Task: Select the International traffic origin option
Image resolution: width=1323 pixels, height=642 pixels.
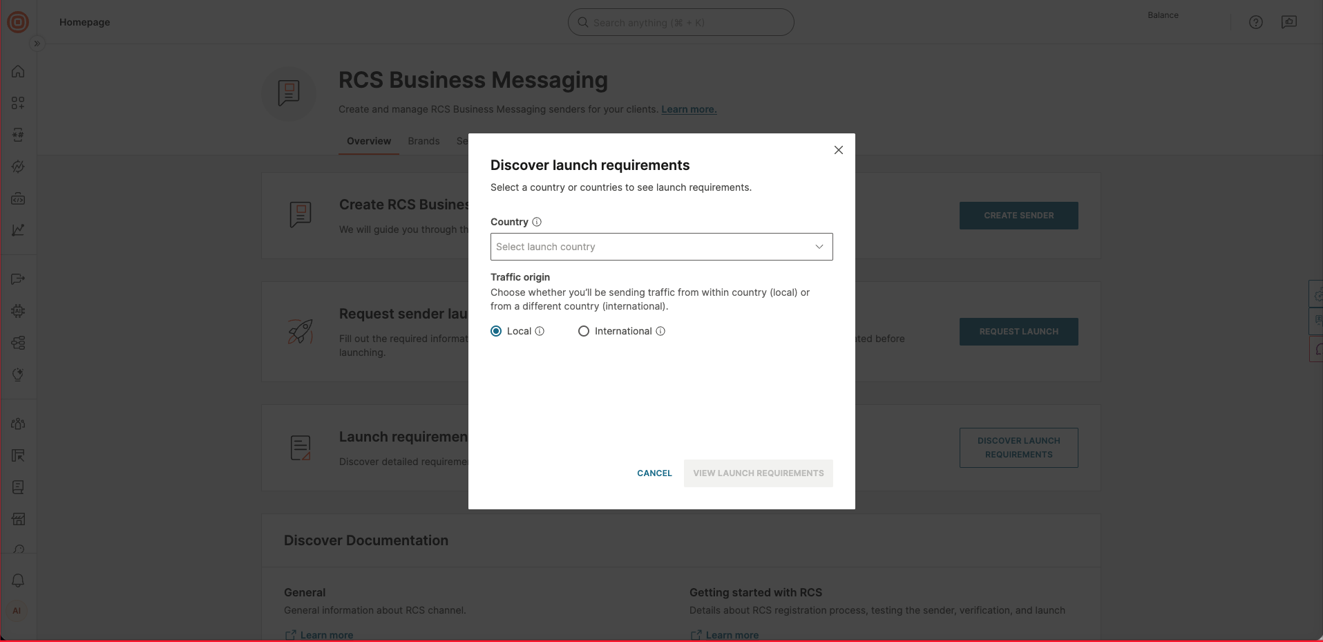Action: click(x=584, y=331)
